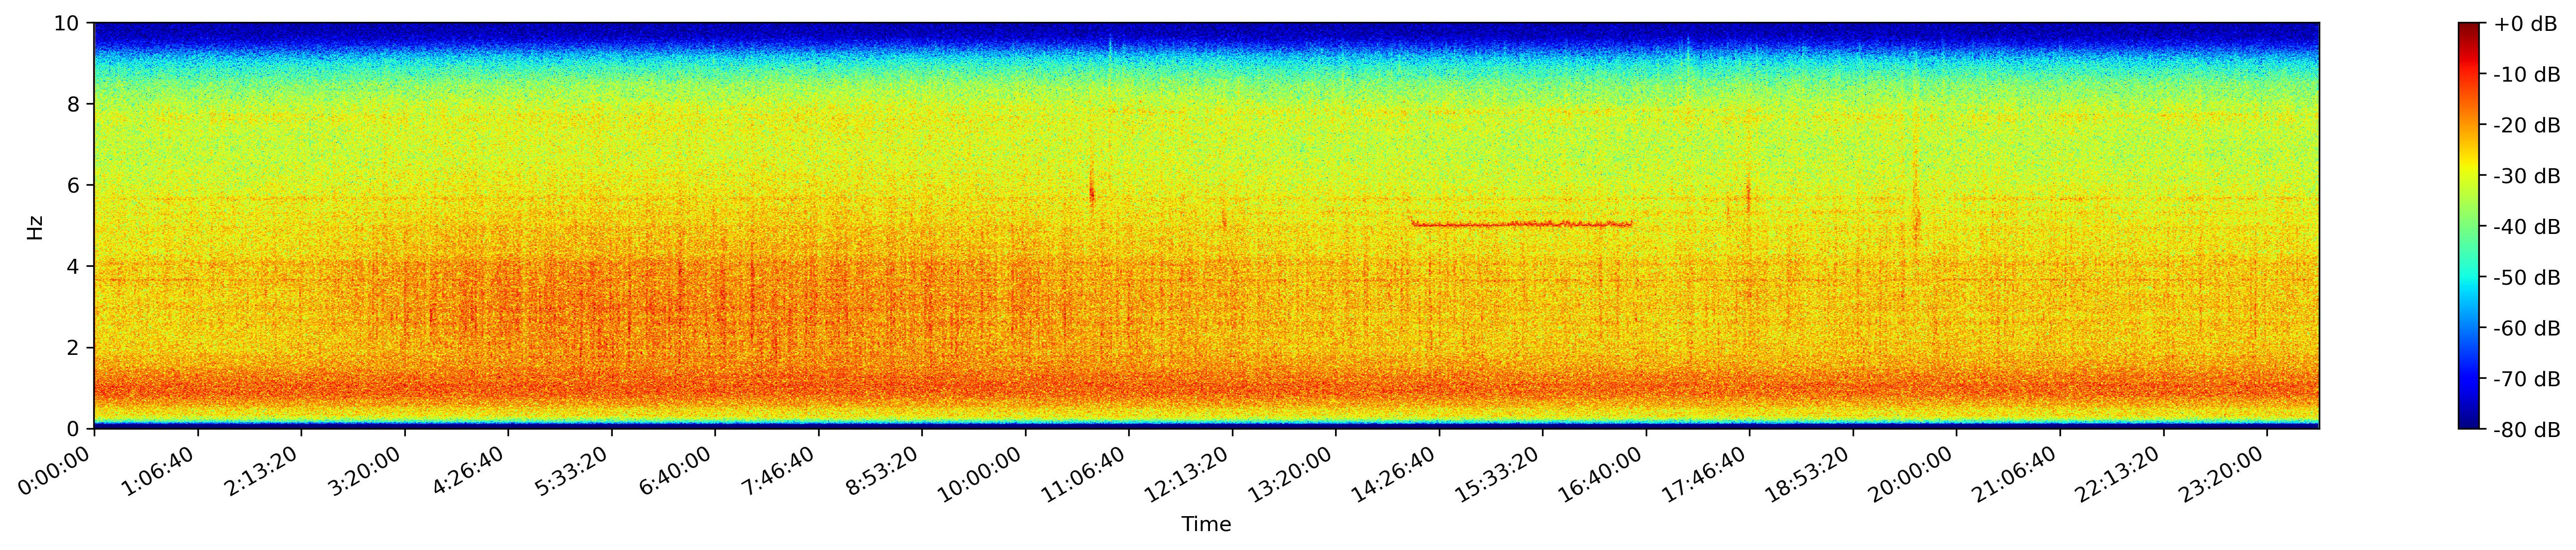2576x550 pixels.
Task: Click the "Hz" y-axis title
Action: pyautogui.click(x=36, y=226)
